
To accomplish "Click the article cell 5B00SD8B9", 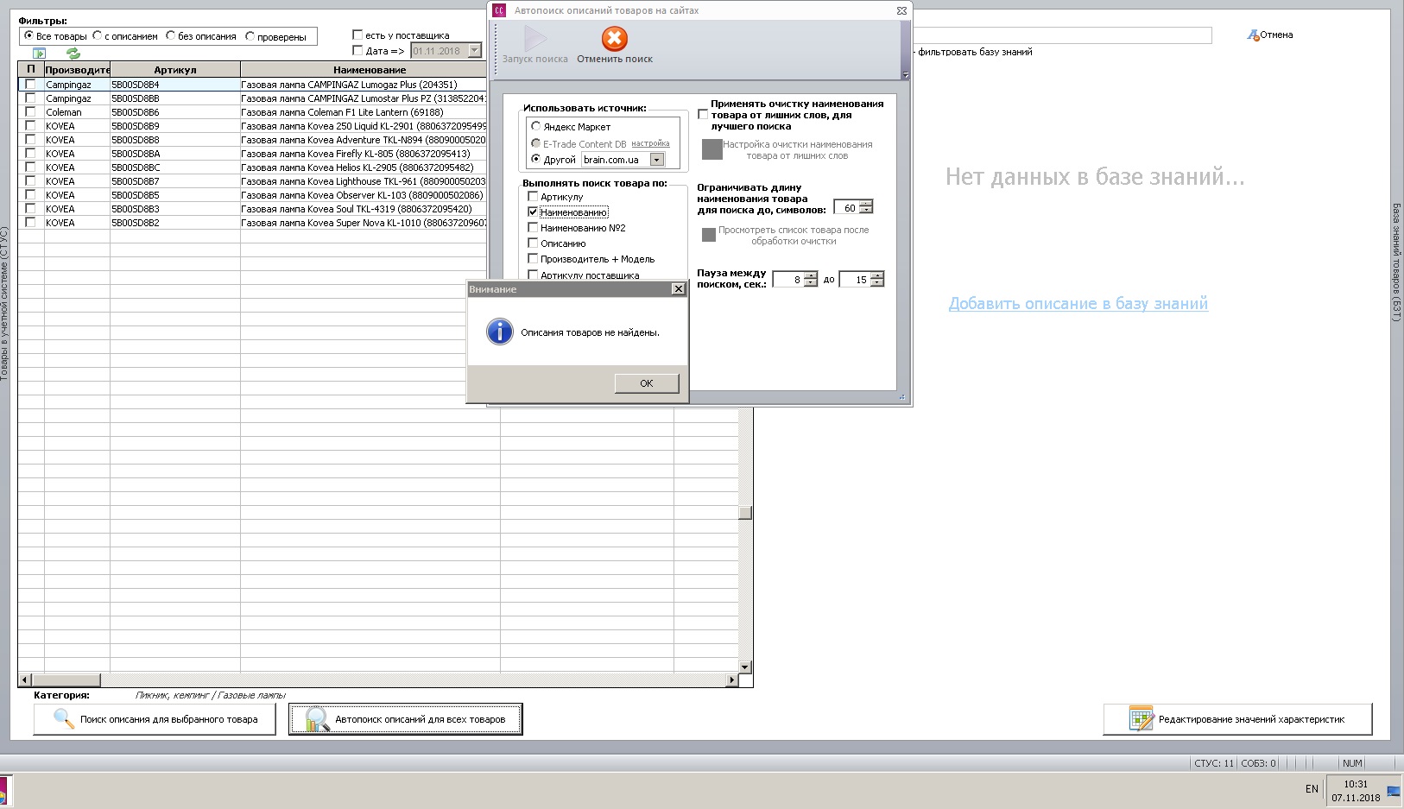I will pyautogui.click(x=175, y=126).
